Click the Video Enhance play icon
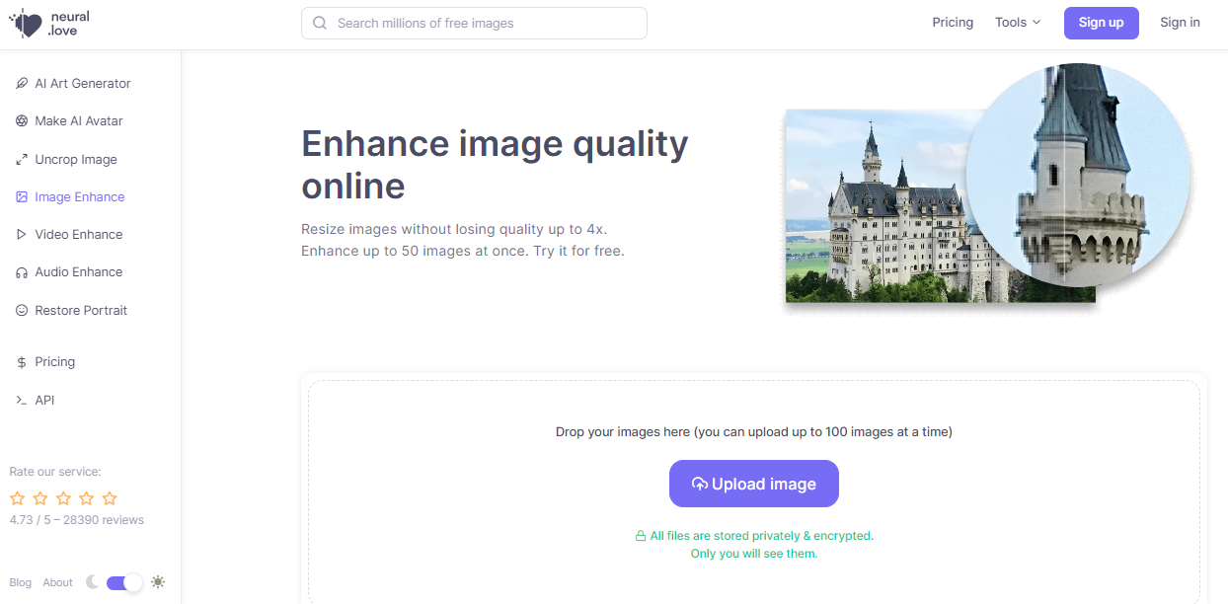This screenshot has width=1228, height=604. click(x=22, y=235)
